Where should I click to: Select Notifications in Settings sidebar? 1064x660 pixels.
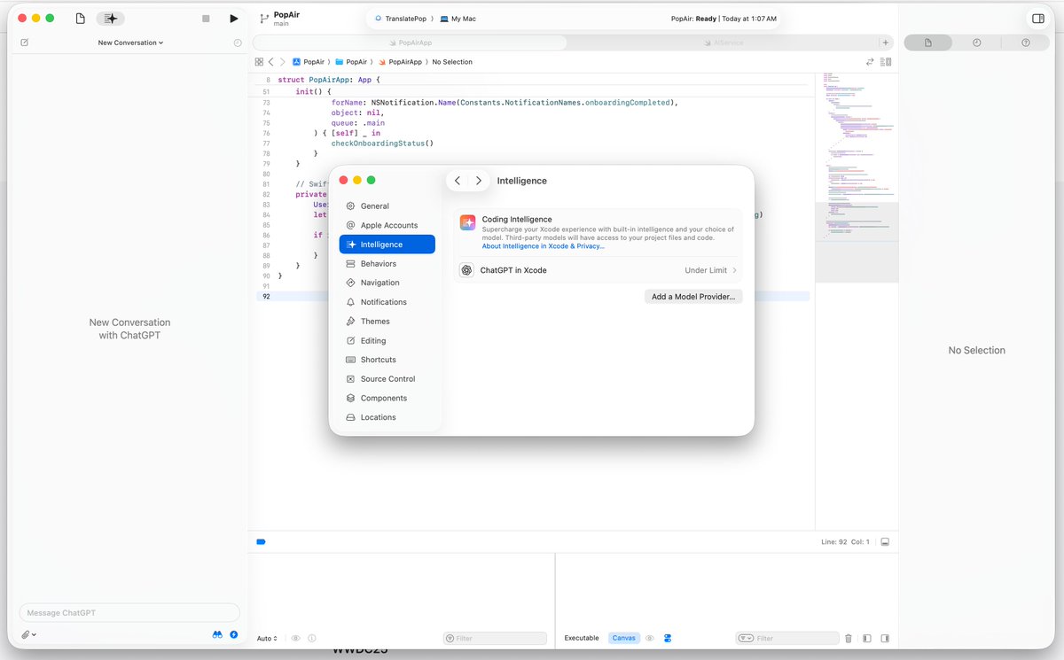(387, 302)
